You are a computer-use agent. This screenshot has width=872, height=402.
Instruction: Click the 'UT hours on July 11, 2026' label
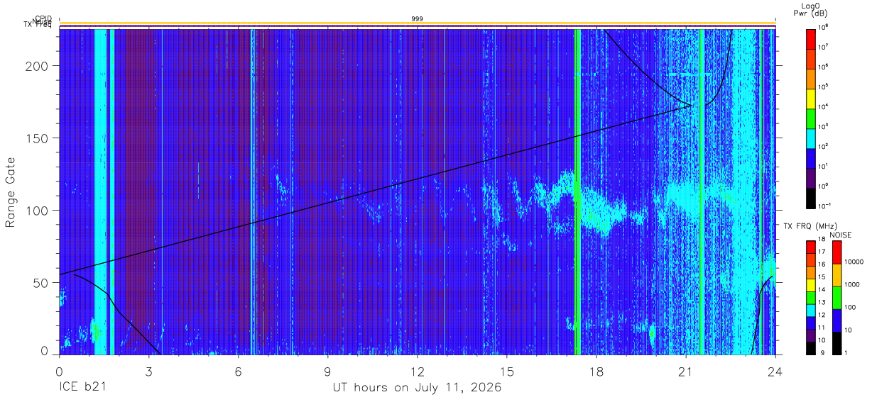coord(417,388)
